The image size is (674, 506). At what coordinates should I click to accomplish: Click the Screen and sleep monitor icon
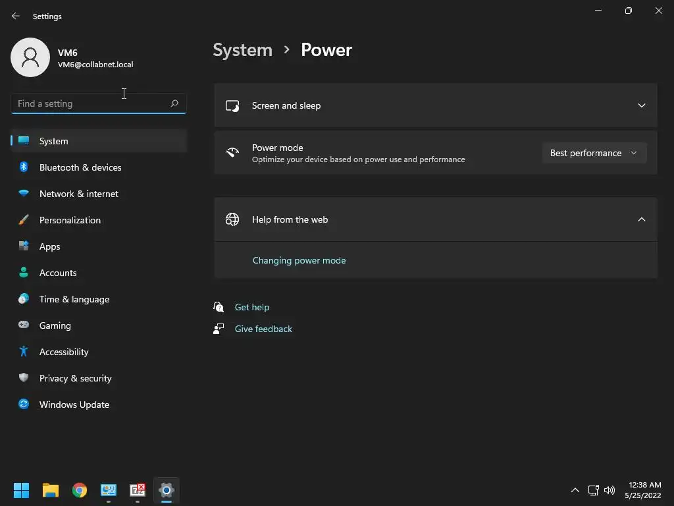point(232,106)
